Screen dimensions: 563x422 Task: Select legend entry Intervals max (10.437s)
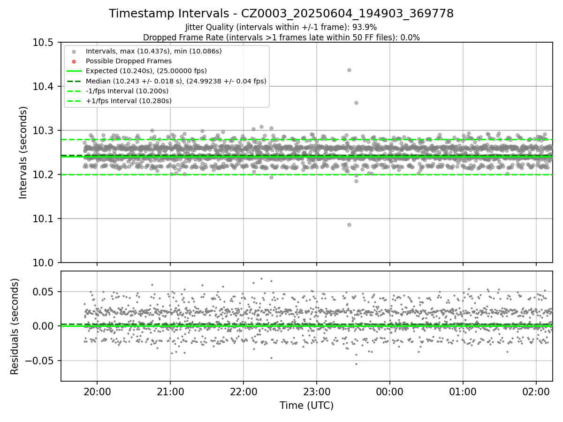154,51
